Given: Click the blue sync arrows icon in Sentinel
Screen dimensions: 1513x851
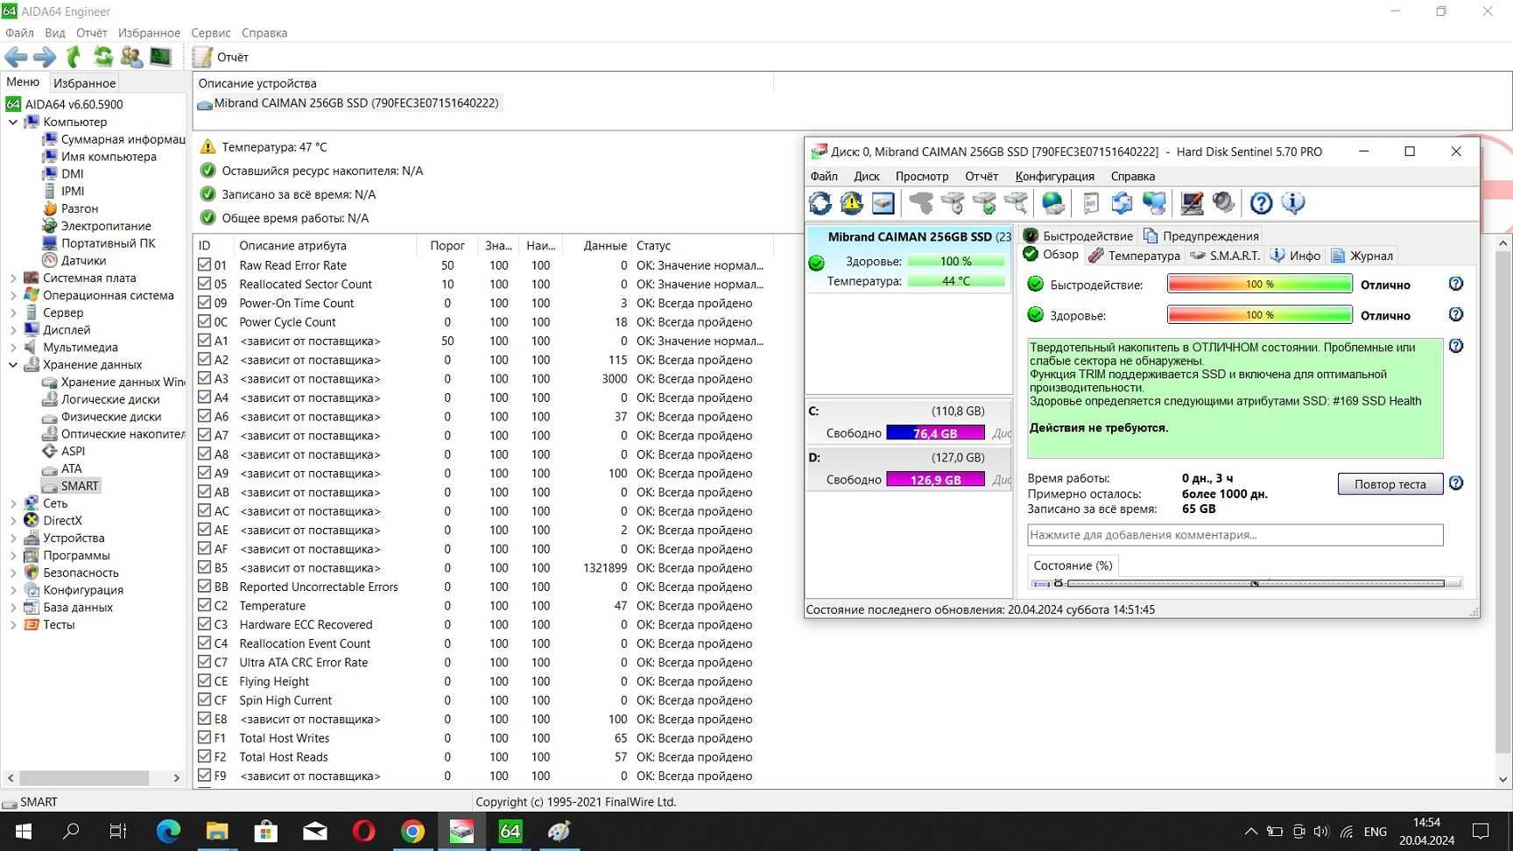Looking at the screenshot, I should tap(1122, 203).
